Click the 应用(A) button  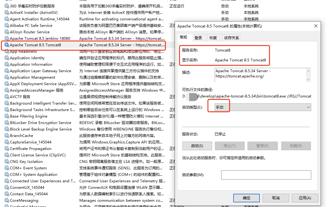tap(305, 198)
